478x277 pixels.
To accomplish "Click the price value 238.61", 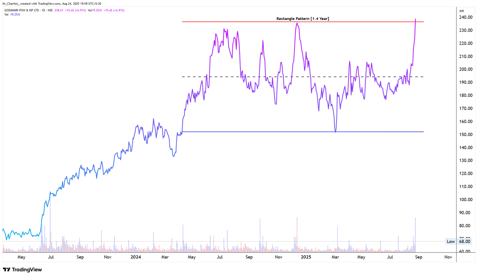I will (x=59, y=10).
